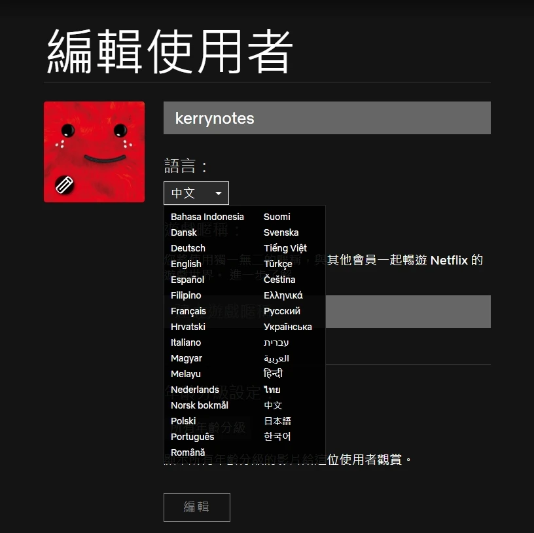This screenshot has width=534, height=533.
Task: Choose Suomi in the language menu
Action: click(277, 217)
